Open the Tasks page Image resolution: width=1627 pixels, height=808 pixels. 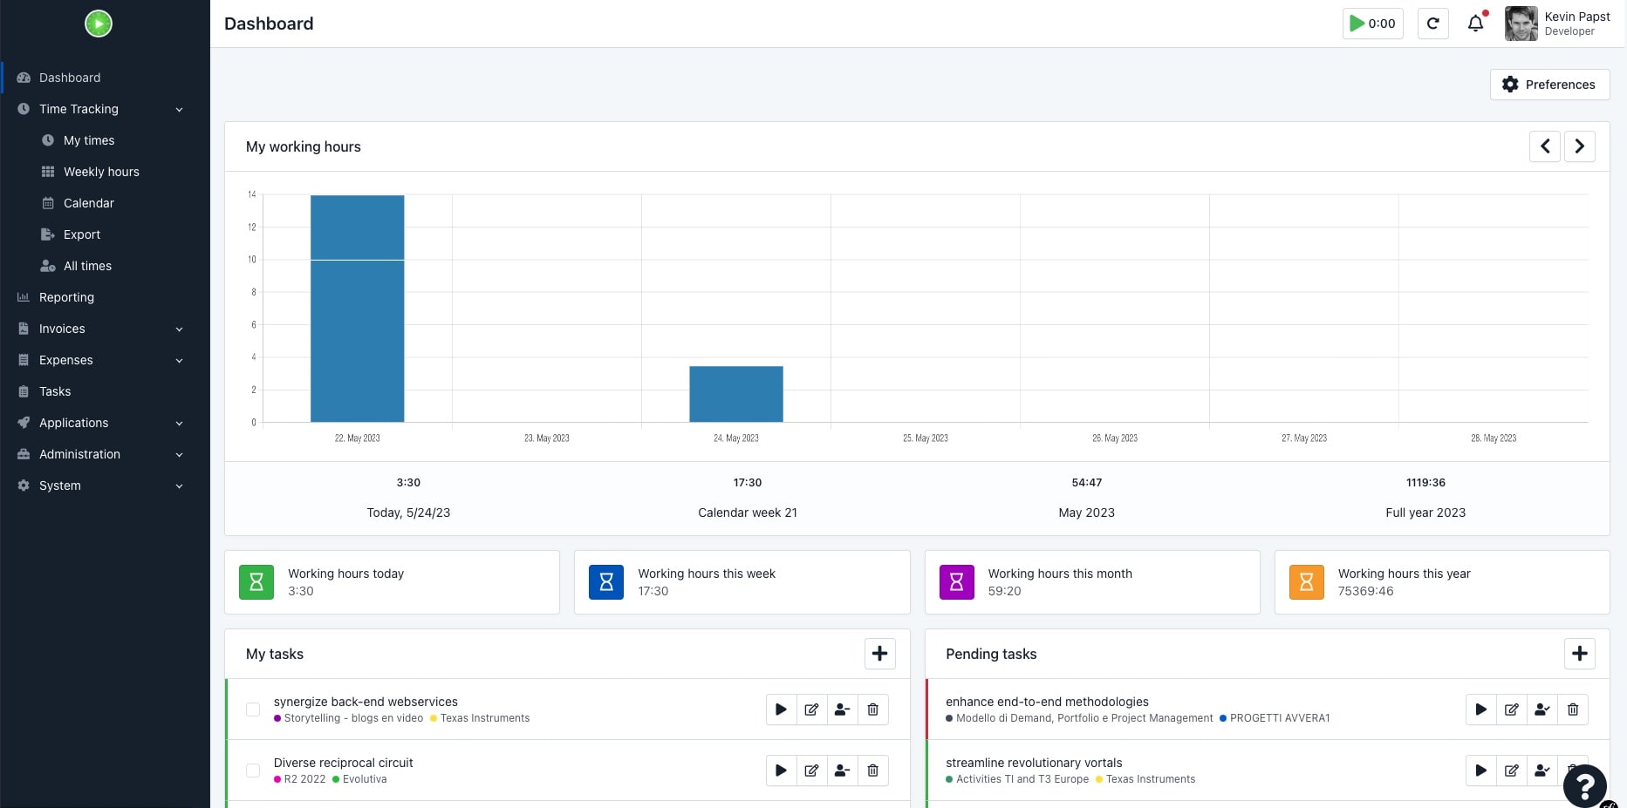(x=105, y=391)
